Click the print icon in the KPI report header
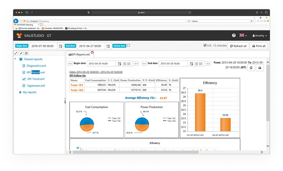The image size is (283, 171). pyautogui.click(x=260, y=68)
